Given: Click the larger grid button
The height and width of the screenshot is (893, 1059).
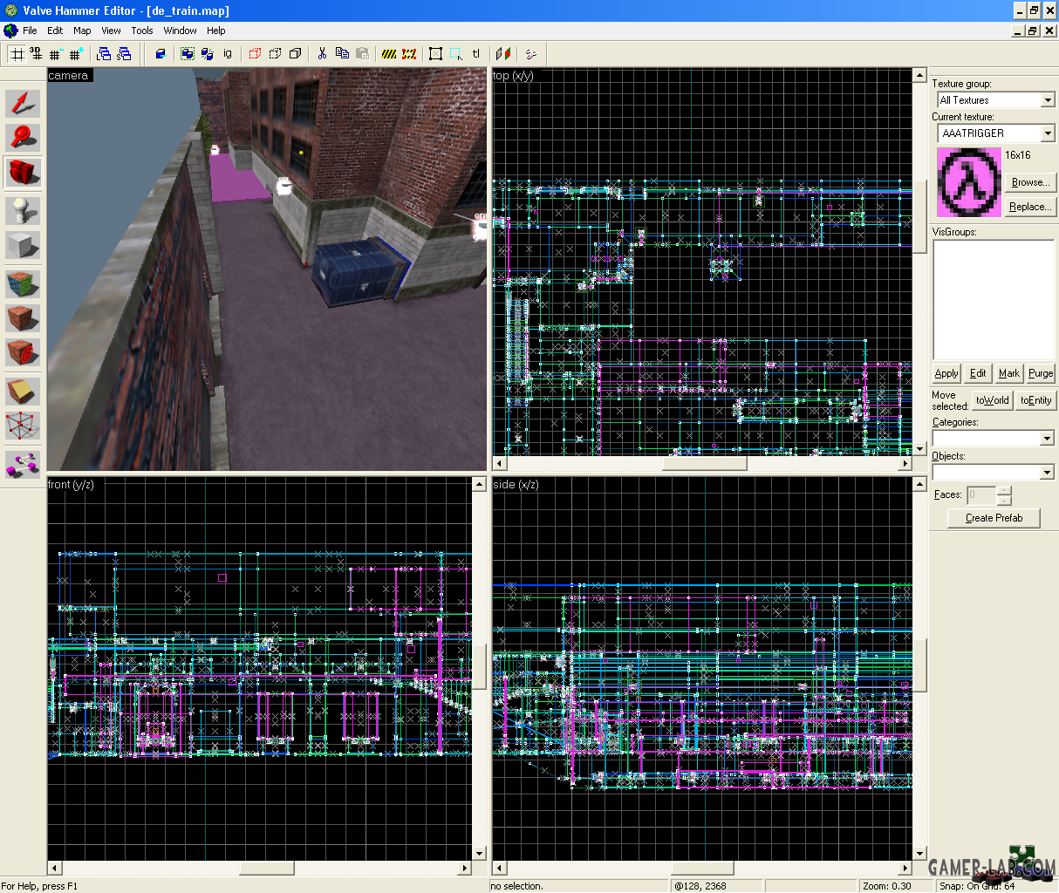Looking at the screenshot, I should click(x=76, y=54).
